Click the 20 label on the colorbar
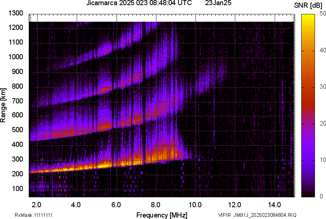 (323, 123)
